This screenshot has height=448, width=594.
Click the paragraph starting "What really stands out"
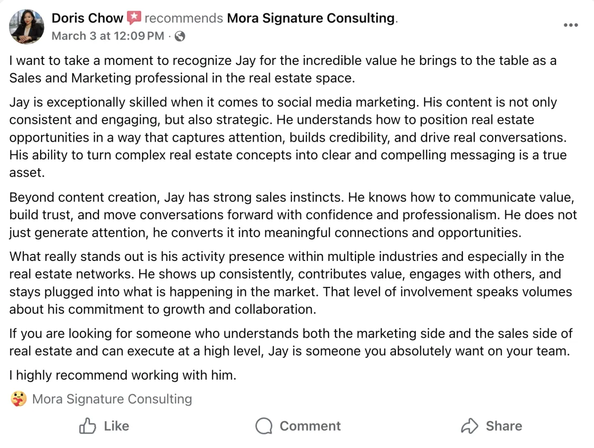[290, 283]
